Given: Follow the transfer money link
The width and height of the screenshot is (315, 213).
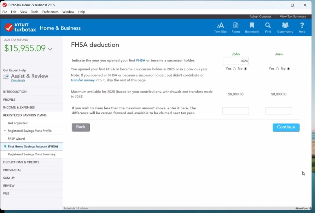Looking at the screenshot, I should point(83,80).
